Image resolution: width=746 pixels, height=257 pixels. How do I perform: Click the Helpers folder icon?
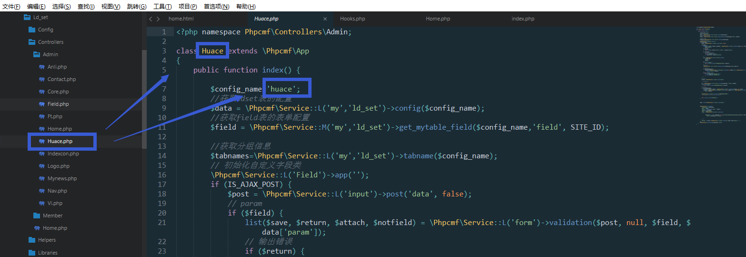32,240
